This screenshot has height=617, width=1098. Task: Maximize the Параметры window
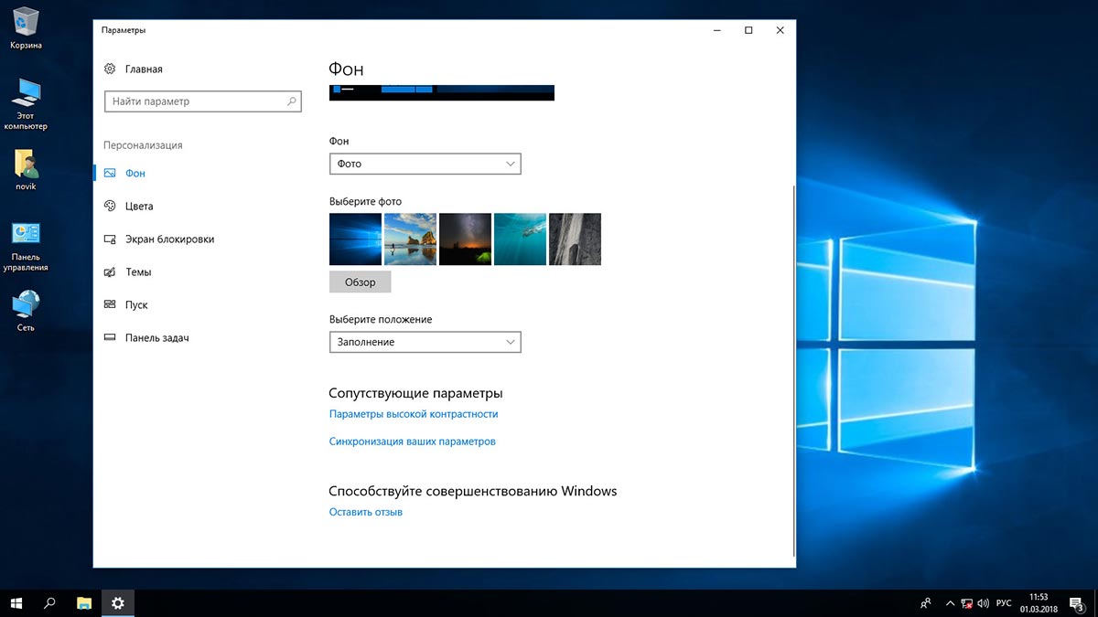[748, 30]
